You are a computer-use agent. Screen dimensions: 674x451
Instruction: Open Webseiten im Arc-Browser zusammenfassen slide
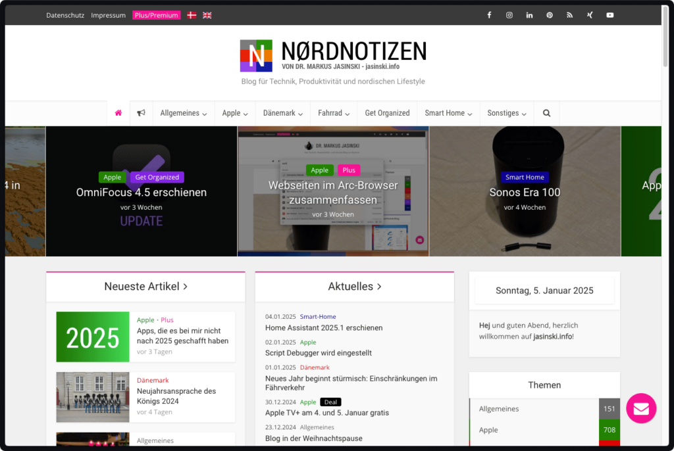[x=333, y=193]
